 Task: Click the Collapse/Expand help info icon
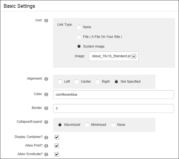coord(46,122)
